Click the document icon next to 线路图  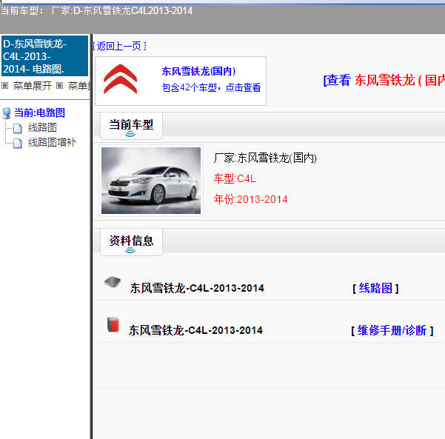18,128
